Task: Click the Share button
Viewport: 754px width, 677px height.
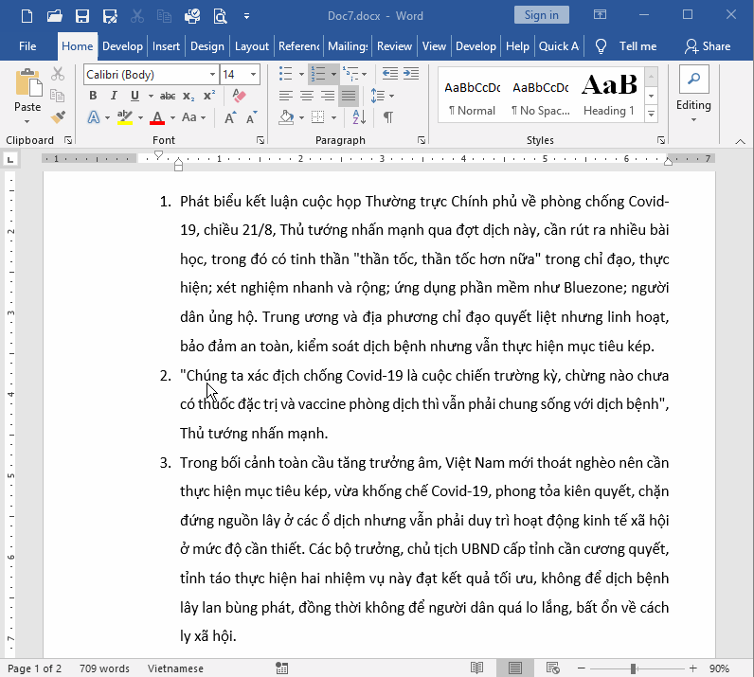Action: pyautogui.click(x=708, y=46)
